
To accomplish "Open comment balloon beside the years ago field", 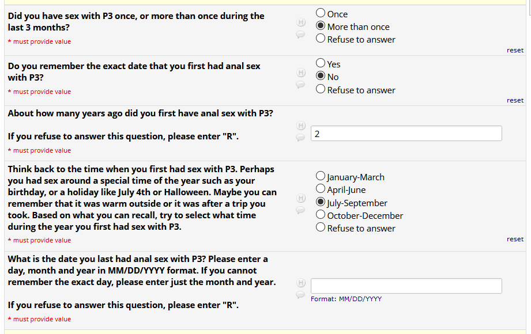I will (x=300, y=138).
